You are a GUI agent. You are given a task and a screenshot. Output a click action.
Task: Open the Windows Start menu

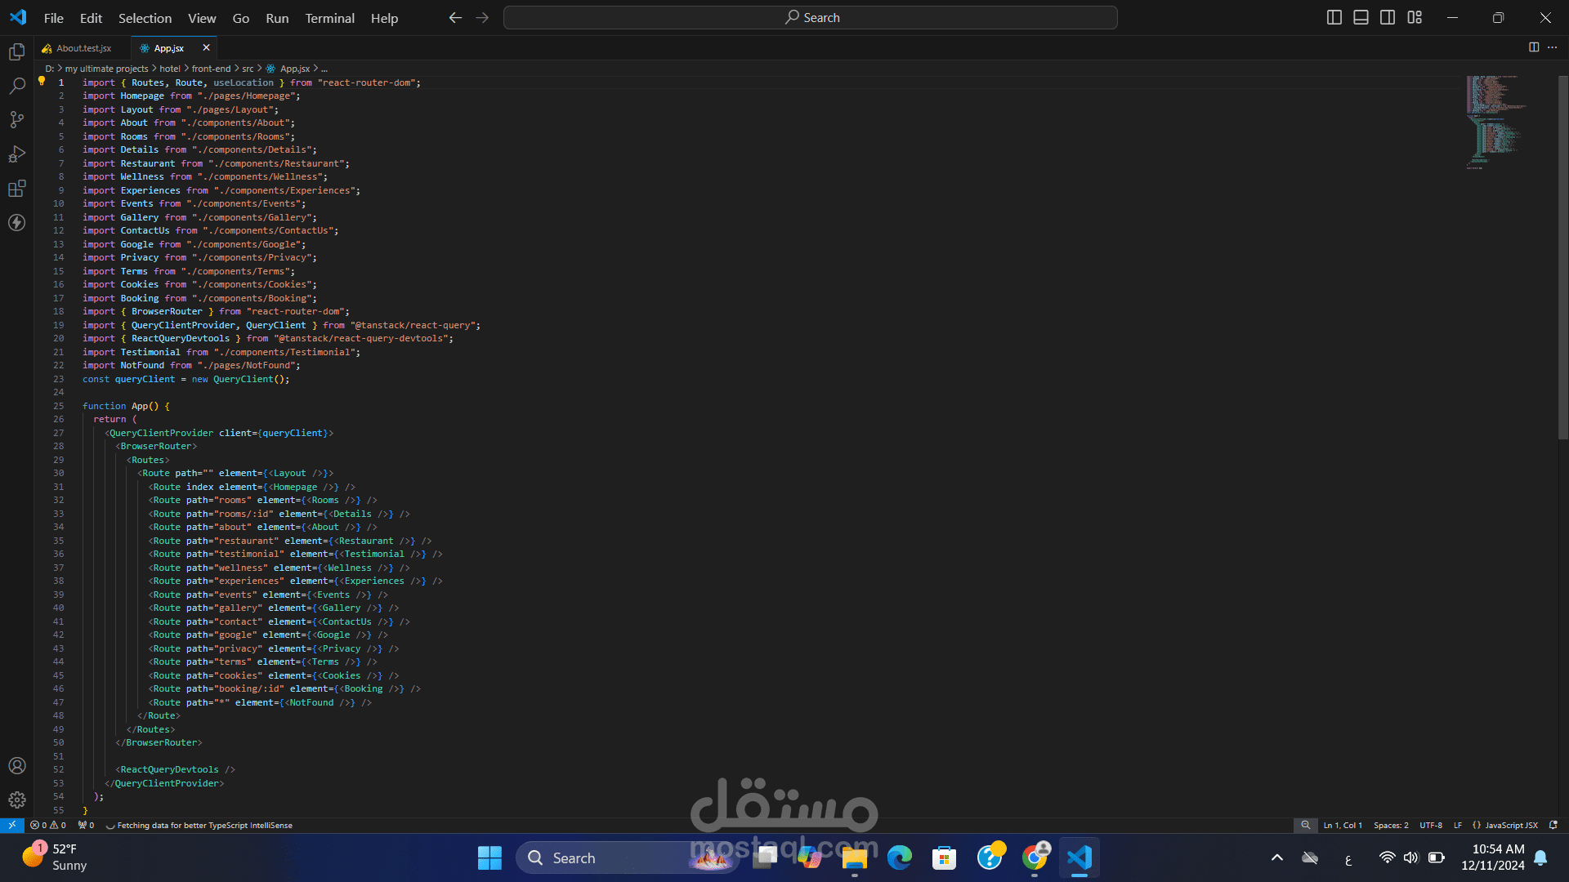click(x=489, y=857)
